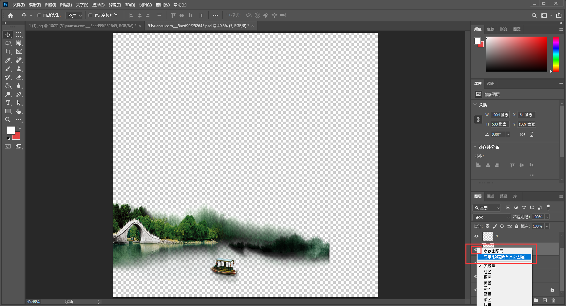Reset default foreground and background colors
566x306 pixels.
[9, 139]
